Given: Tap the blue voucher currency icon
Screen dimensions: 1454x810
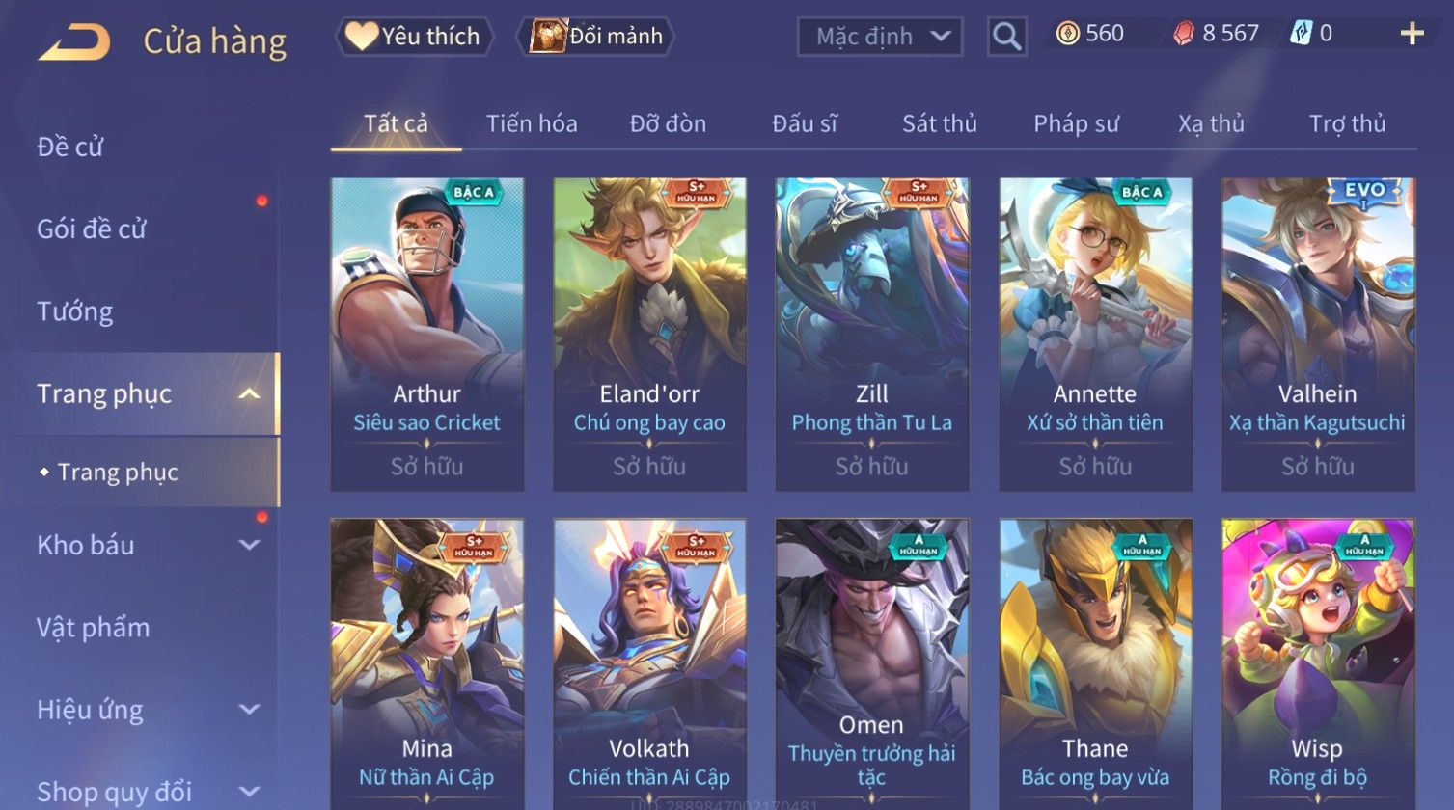Looking at the screenshot, I should click(x=1301, y=34).
